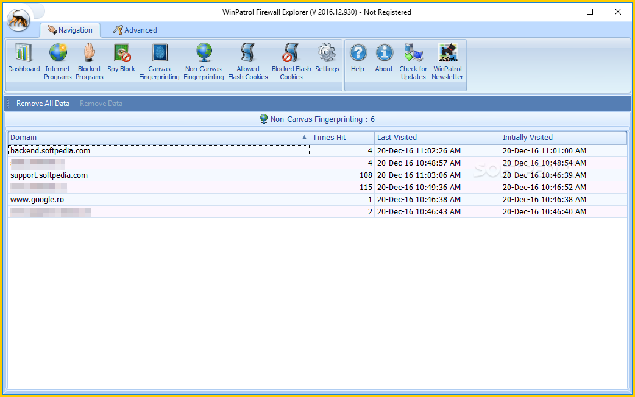Click the WinPatrol dog application logo

click(x=18, y=19)
